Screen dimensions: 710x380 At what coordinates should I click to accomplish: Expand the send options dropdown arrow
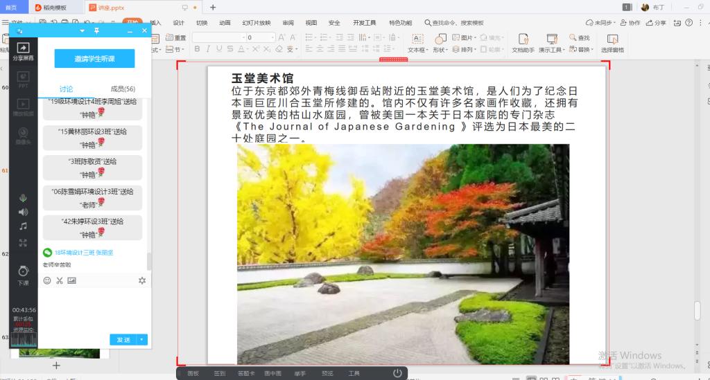click(142, 340)
